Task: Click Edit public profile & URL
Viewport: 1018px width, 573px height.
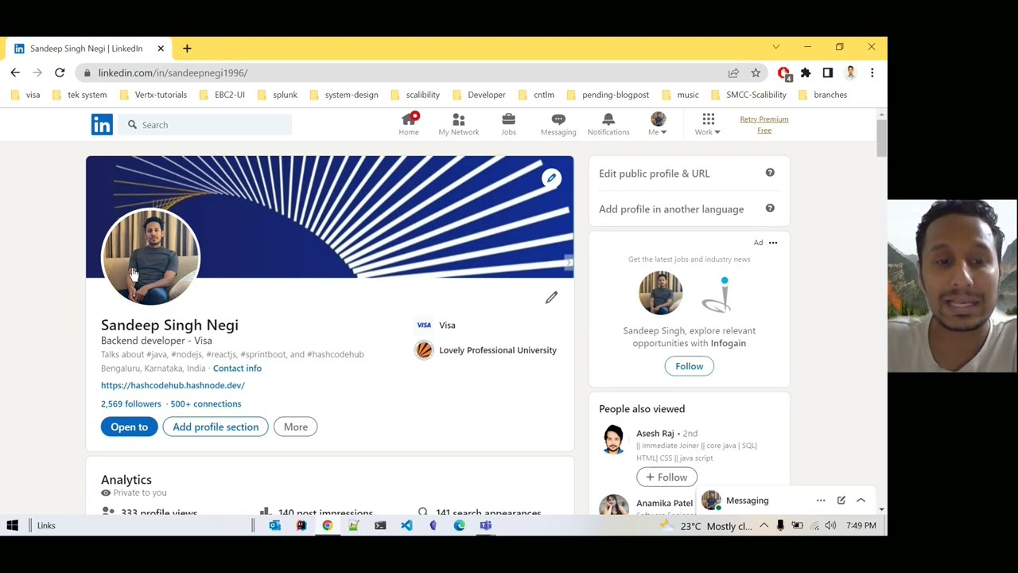Action: 655,173
